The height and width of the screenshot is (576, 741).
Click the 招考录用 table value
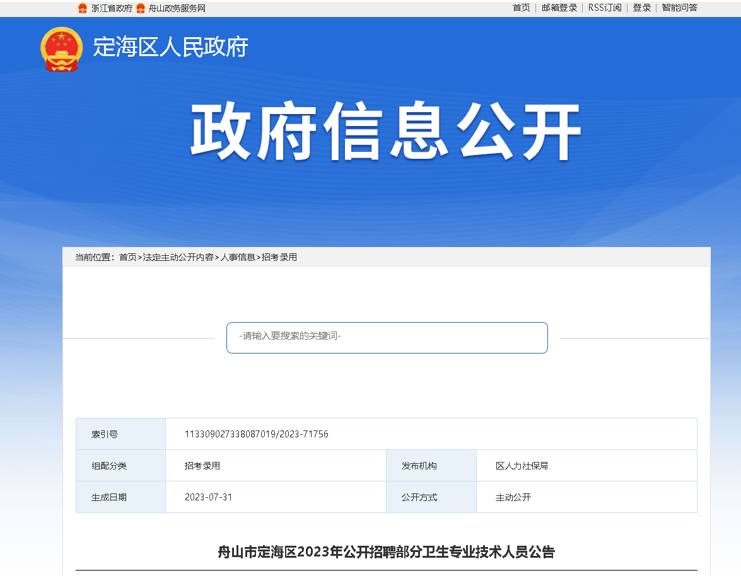coord(202,466)
